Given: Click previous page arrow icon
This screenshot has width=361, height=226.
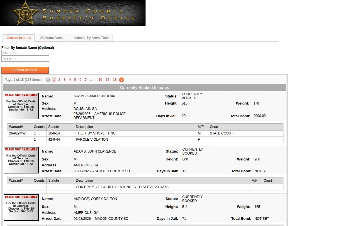Looking at the screenshot, I should pyautogui.click(x=48, y=80).
